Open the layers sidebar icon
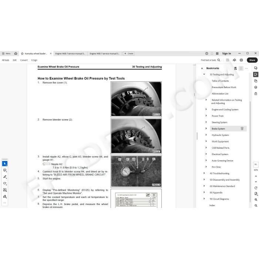The image size is (259, 259). point(256,87)
